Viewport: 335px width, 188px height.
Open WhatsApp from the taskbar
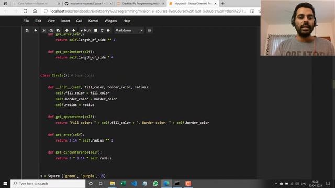(x=155, y=183)
